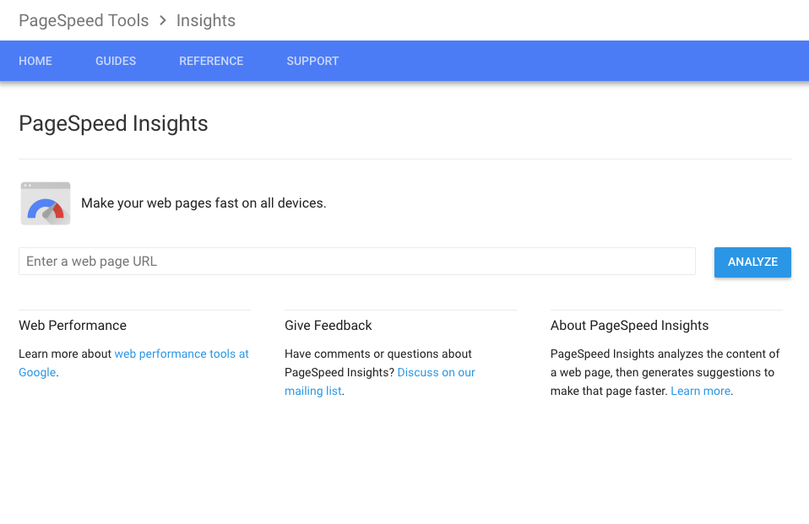Click the Web Performance section heading
The image size is (809, 524).
(73, 326)
